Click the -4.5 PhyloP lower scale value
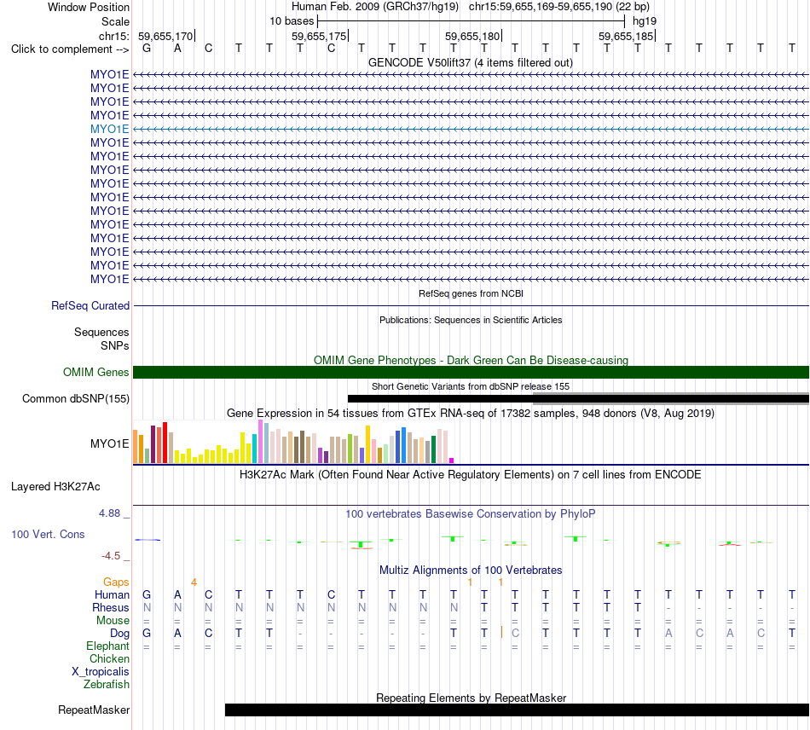Viewport: 810px width, 730px height. [111, 556]
